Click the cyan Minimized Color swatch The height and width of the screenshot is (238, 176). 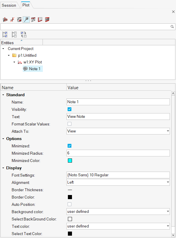pyautogui.click(x=70, y=161)
